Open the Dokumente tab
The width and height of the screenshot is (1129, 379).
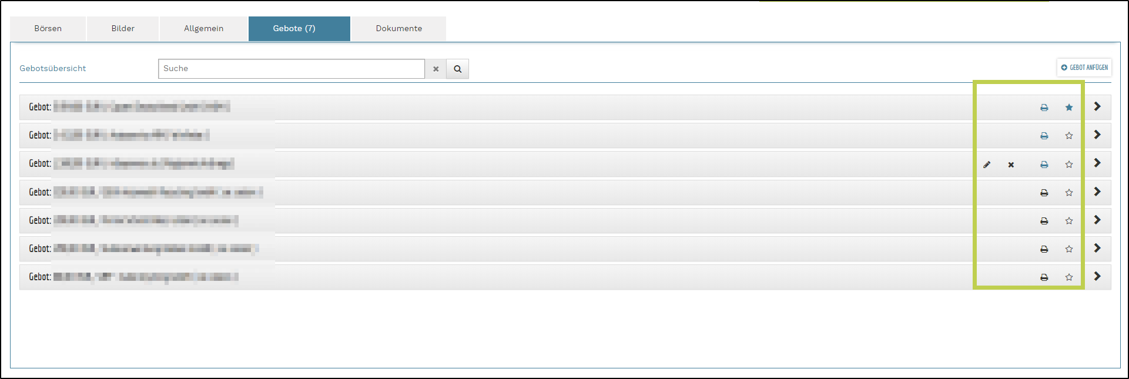[x=399, y=29]
